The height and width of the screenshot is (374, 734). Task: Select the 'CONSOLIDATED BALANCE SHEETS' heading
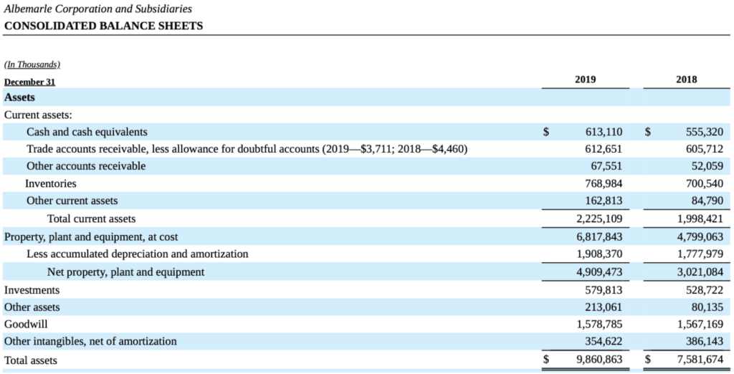click(x=103, y=26)
